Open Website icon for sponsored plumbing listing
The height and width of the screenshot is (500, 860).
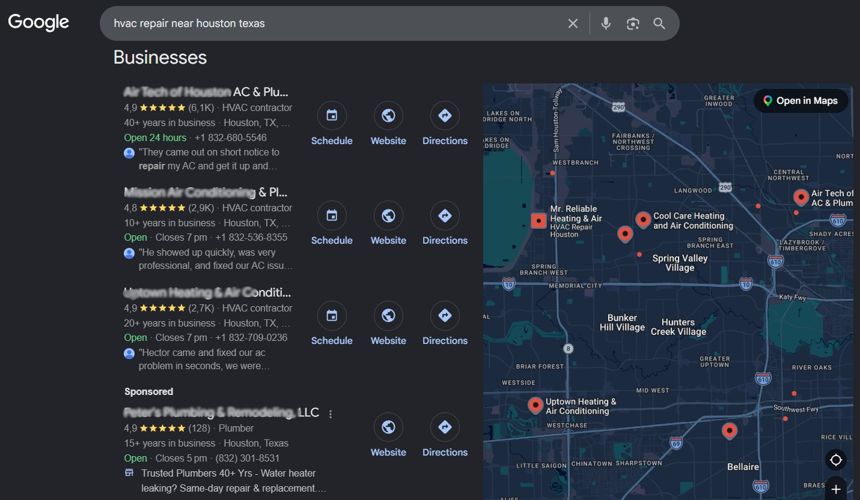(388, 427)
